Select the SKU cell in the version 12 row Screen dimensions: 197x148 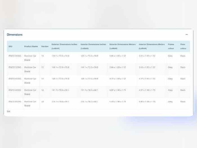pyautogui.click(x=15, y=67)
